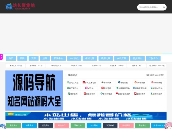Image resolution: width=172 pixels, height=129 pixels.
Task: Click the 源码导航 banner image
Action: [34, 90]
